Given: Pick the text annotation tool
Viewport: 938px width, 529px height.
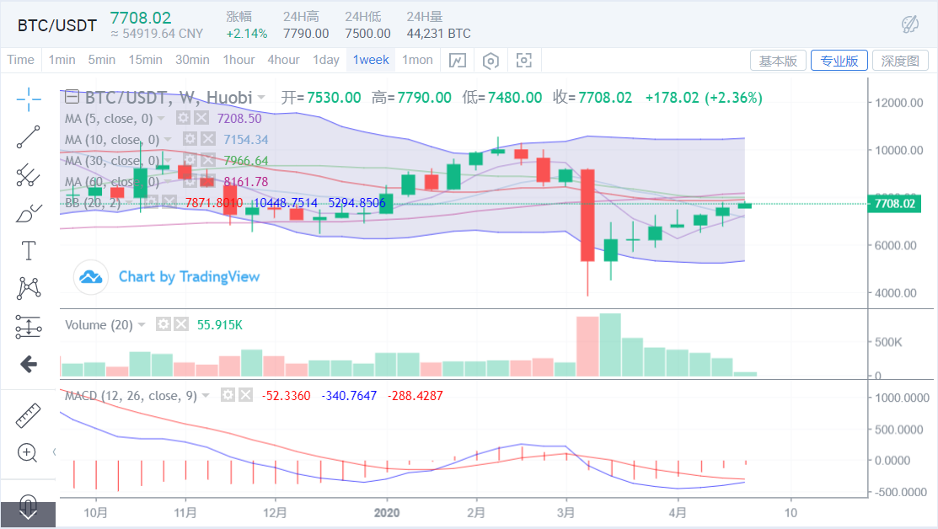Looking at the screenshot, I should click(x=29, y=250).
